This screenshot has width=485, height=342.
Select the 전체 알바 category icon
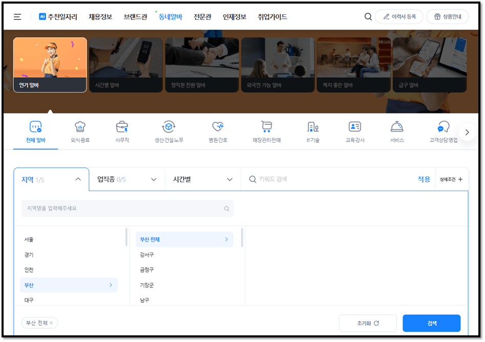pyautogui.click(x=35, y=129)
